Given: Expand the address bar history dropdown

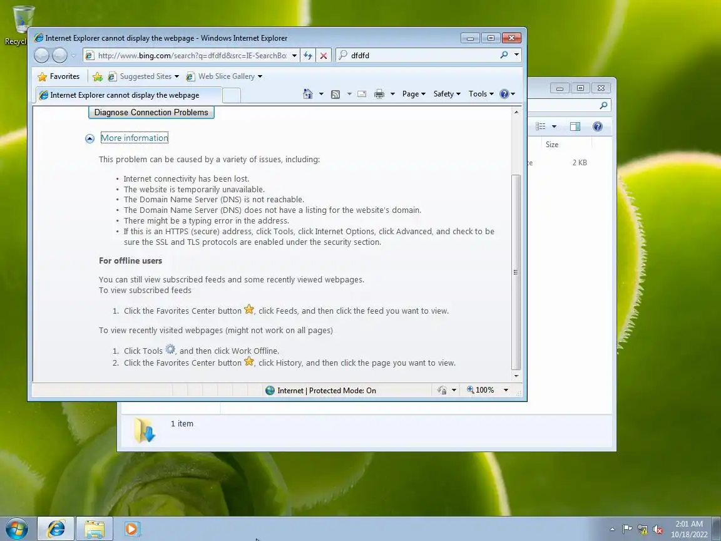Looking at the screenshot, I should [x=294, y=56].
